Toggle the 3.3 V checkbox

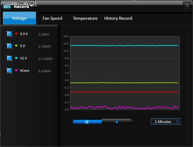tap(9, 34)
